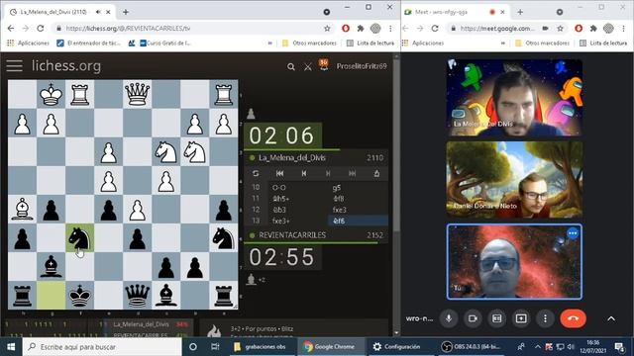Switch to La_Melena_del_Divis lichess tab

[x=59, y=12]
